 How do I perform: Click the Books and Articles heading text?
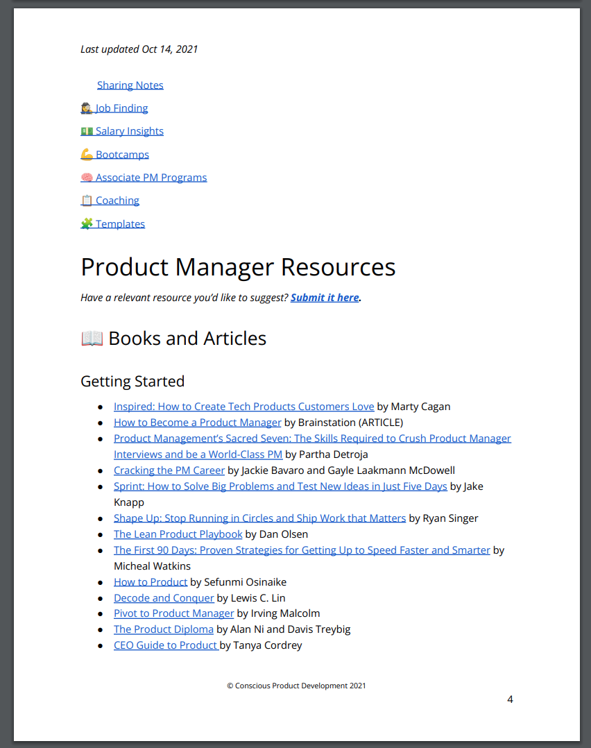pyautogui.click(x=187, y=339)
